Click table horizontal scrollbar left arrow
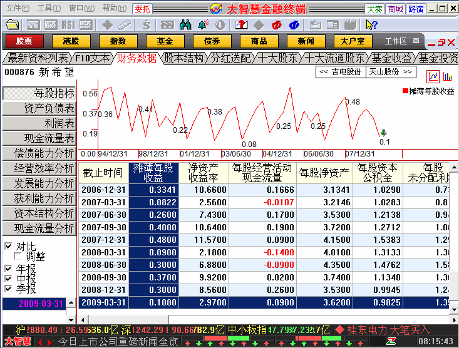 83,320
